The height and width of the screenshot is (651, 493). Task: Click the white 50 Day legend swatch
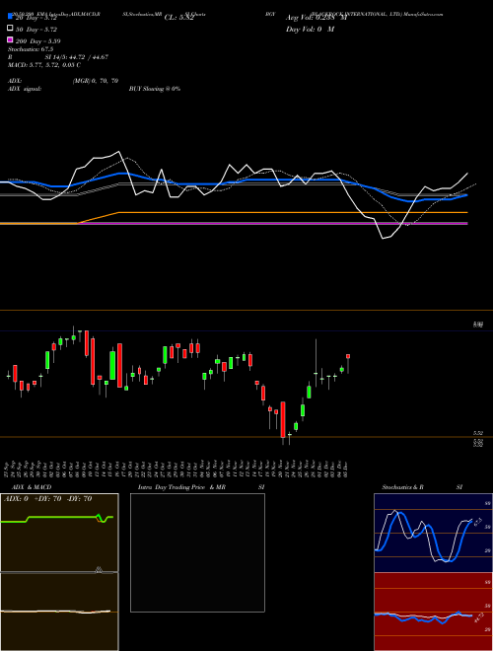(x=10, y=29)
